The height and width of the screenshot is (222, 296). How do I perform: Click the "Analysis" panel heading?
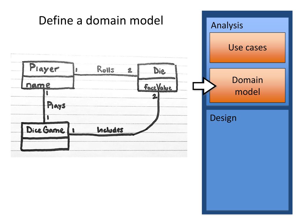[x=227, y=25]
